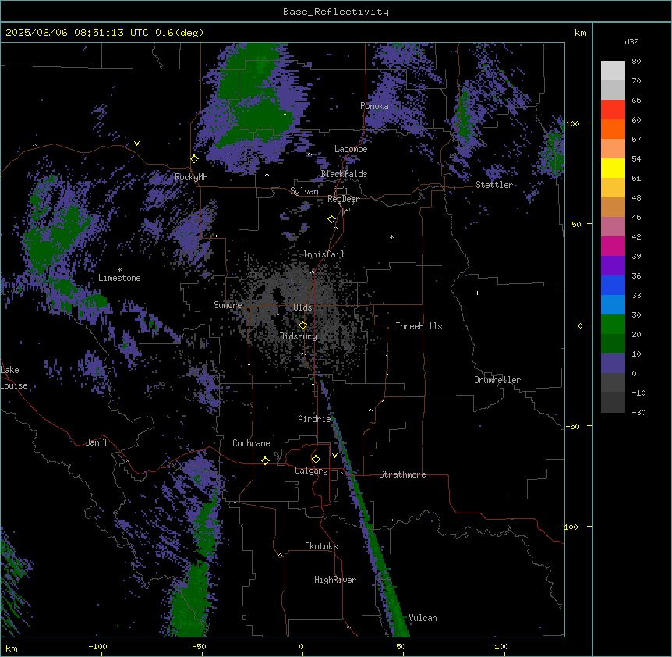
Task: Click the Olds label
Action: click(x=302, y=307)
